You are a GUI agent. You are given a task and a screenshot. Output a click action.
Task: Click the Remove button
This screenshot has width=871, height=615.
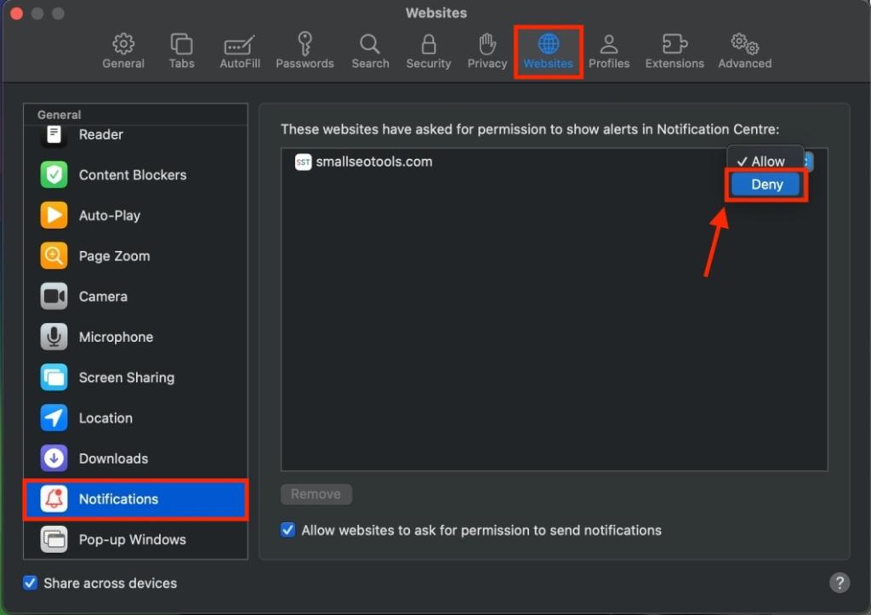(x=316, y=494)
